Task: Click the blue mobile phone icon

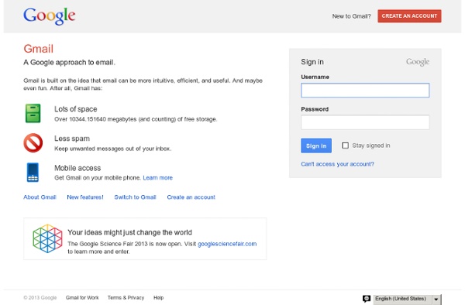Action: coord(33,173)
